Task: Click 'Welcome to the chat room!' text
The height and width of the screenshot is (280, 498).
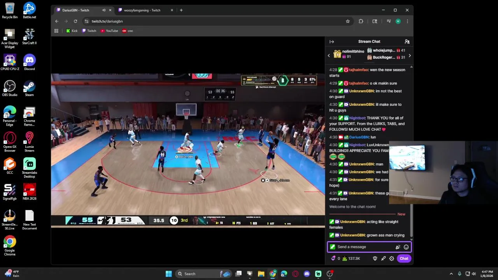Action: pos(352,207)
